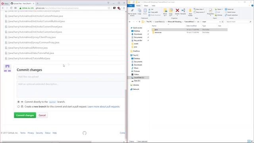Click the GitHub Octocat footer logo

coord(85,133)
